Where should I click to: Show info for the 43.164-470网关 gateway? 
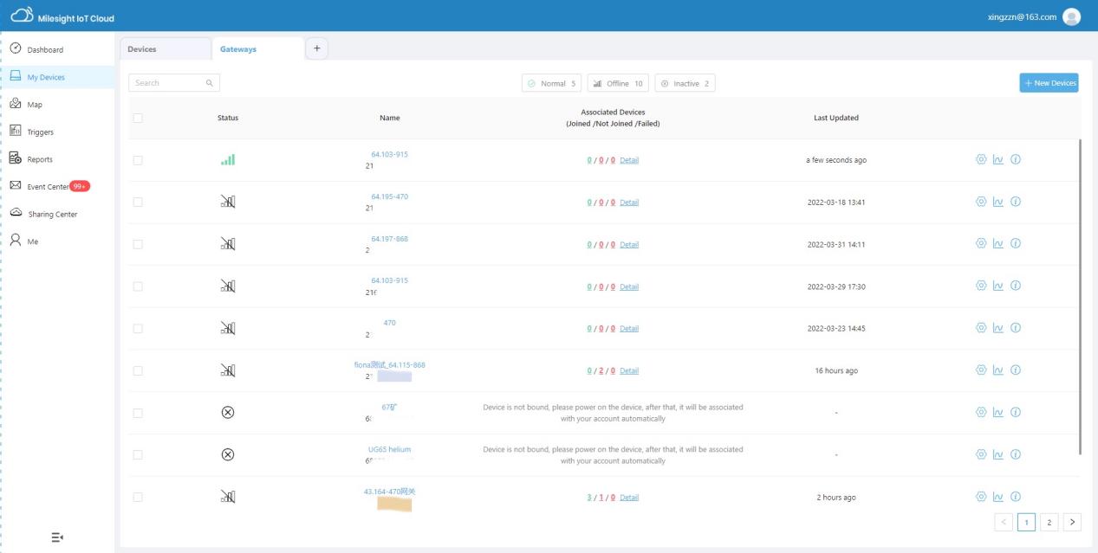tap(1016, 497)
